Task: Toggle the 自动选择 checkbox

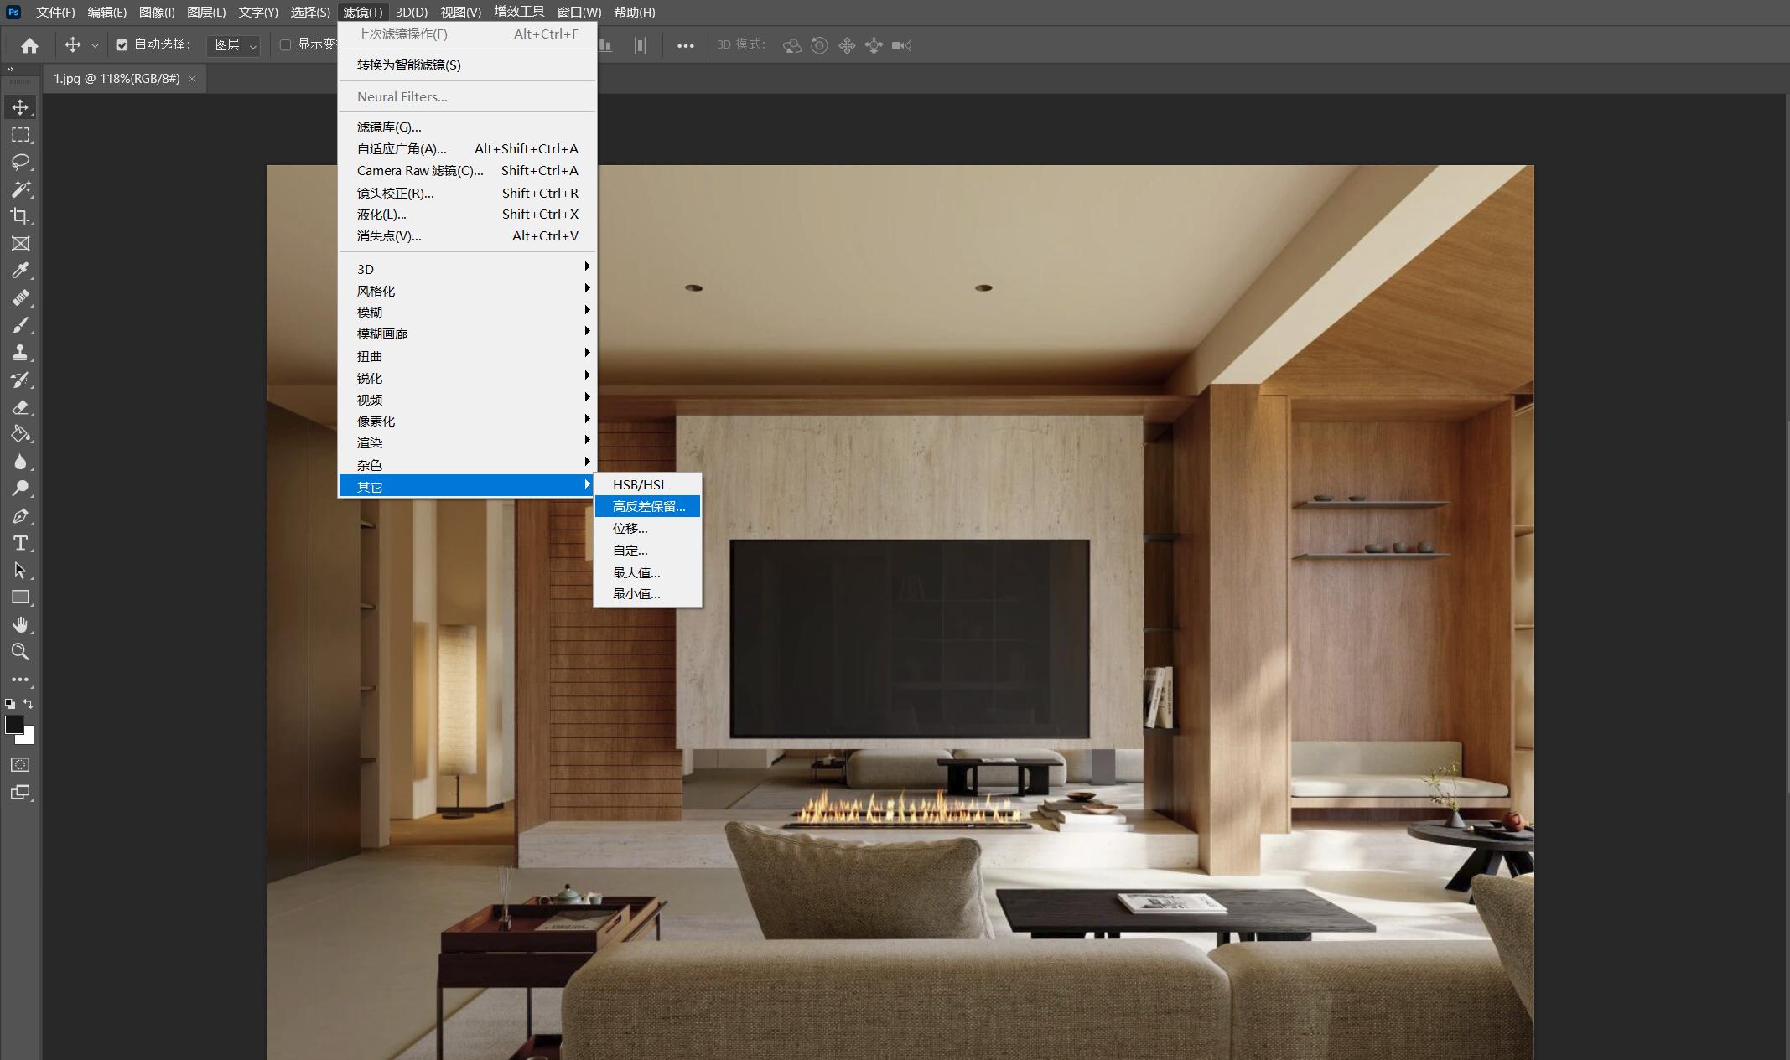Action: [122, 45]
